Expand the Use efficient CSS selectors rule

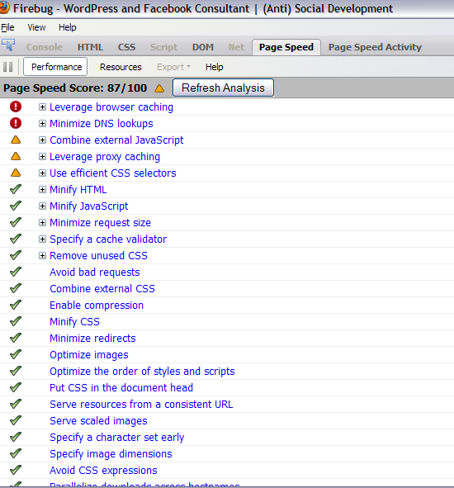(42, 173)
